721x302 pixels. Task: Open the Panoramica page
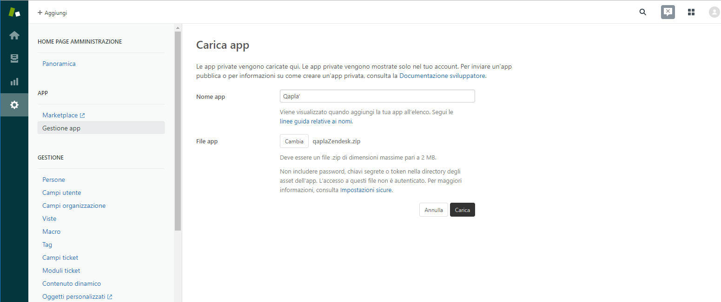point(59,64)
